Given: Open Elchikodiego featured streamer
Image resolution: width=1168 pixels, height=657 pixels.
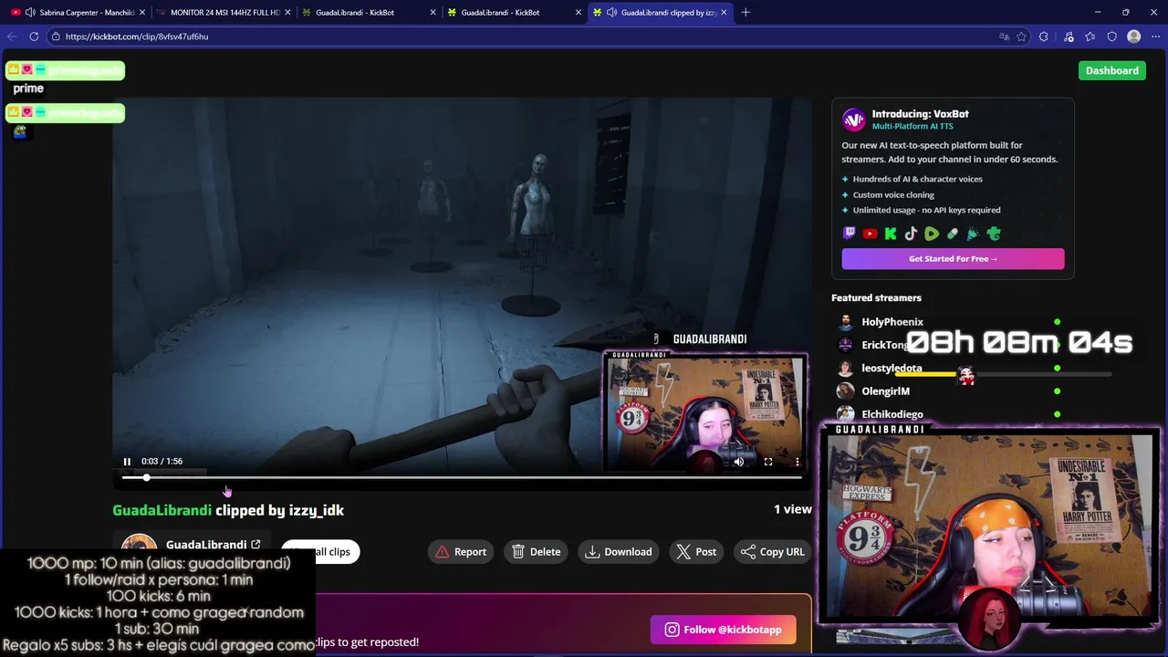Looking at the screenshot, I should coord(892,414).
